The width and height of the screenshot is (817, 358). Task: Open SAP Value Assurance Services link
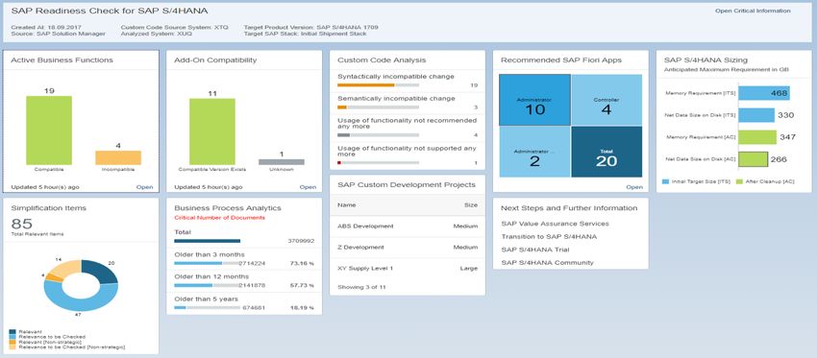pos(555,224)
